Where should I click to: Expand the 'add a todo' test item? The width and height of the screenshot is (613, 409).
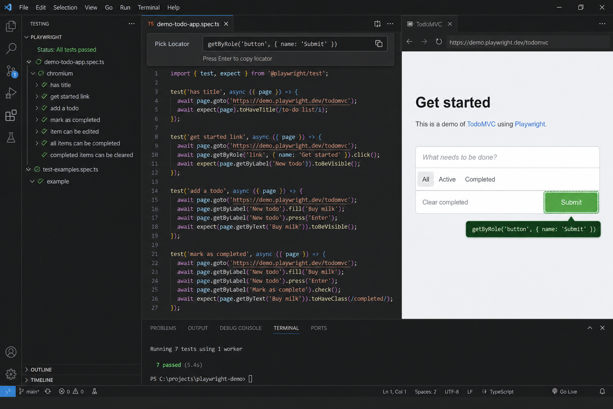(37, 108)
